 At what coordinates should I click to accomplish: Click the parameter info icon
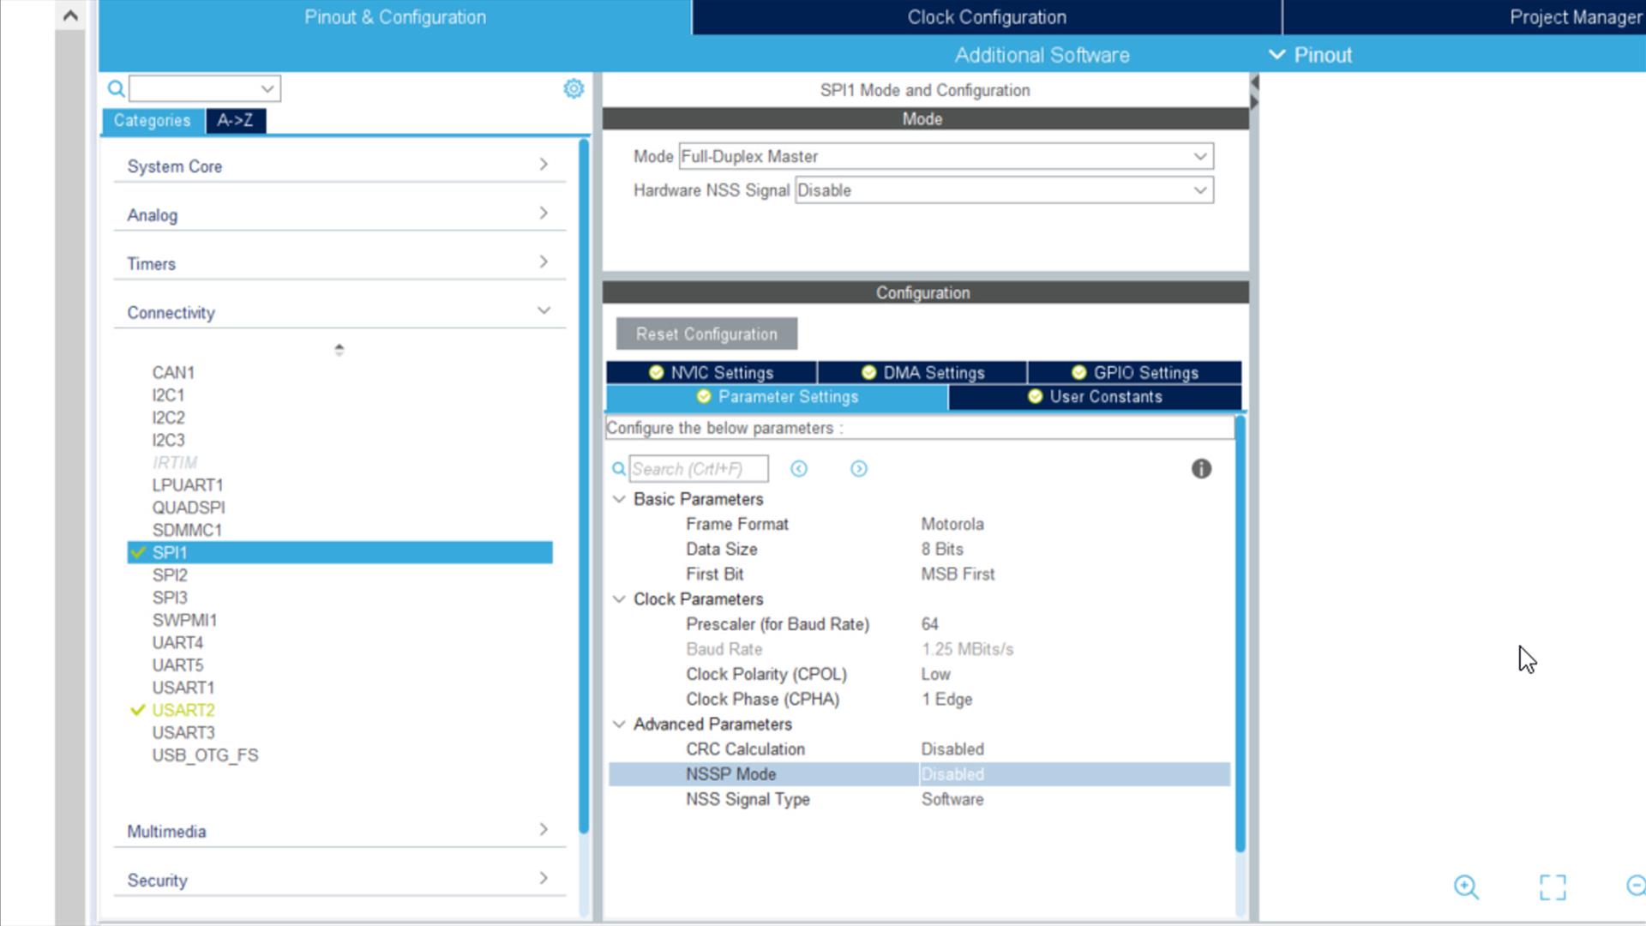[1201, 469]
